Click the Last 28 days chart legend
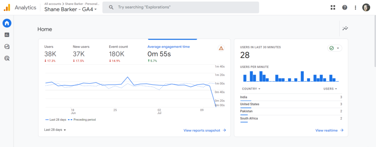376x147 pixels. (56, 120)
